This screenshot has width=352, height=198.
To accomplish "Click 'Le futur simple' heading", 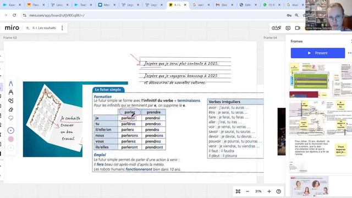I will pos(108,90).
